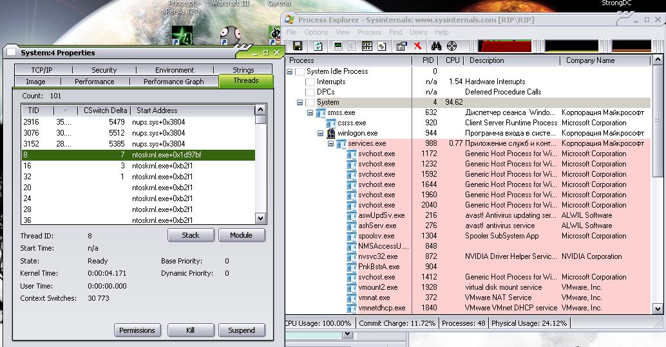Viewport: 666px width, 347px height.
Task: Click the red X Kill Process icon
Action: [418, 46]
